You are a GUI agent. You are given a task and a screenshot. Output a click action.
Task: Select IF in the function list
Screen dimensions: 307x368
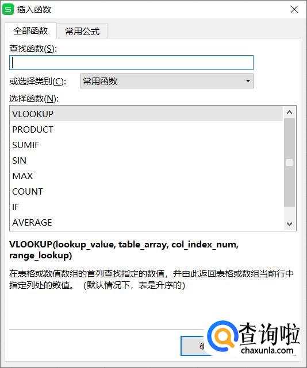(x=147, y=207)
